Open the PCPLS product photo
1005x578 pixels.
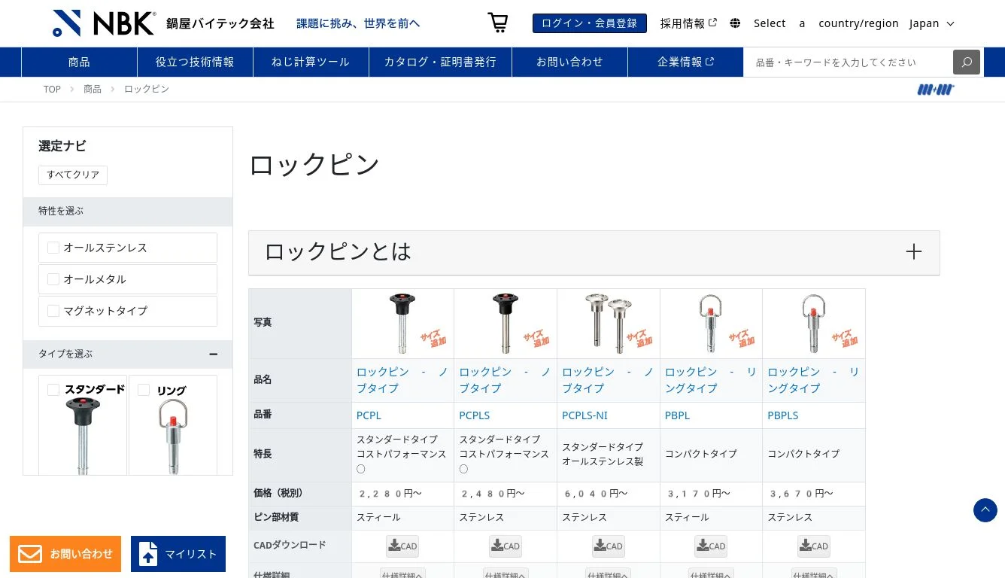(x=506, y=324)
